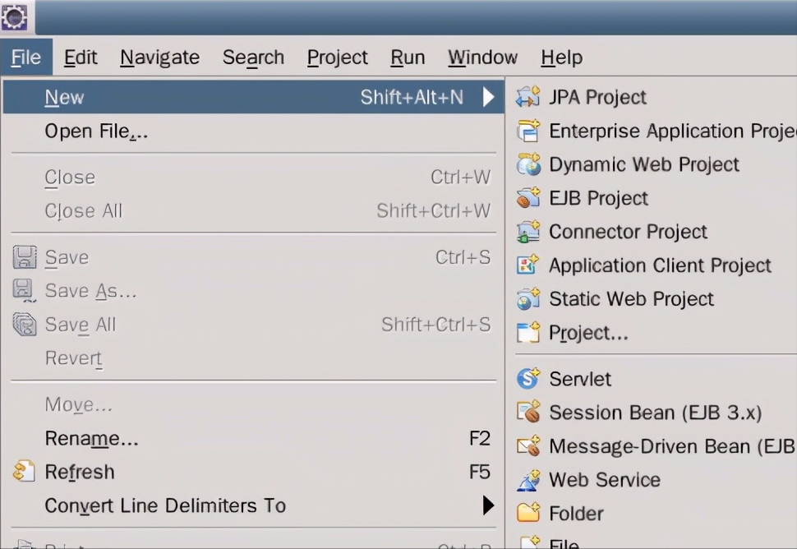Click the F2 shortcut label

479,438
